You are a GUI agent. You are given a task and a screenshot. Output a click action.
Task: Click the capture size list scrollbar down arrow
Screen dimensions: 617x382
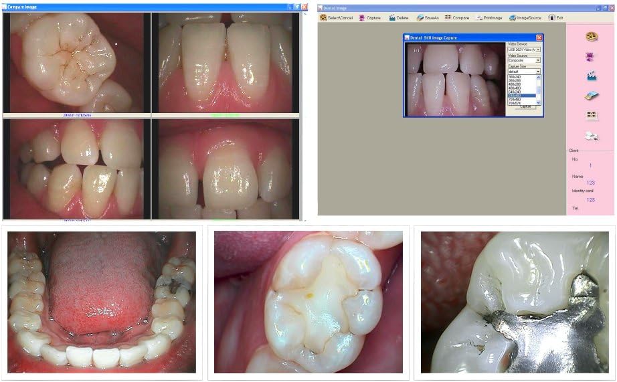pos(538,103)
